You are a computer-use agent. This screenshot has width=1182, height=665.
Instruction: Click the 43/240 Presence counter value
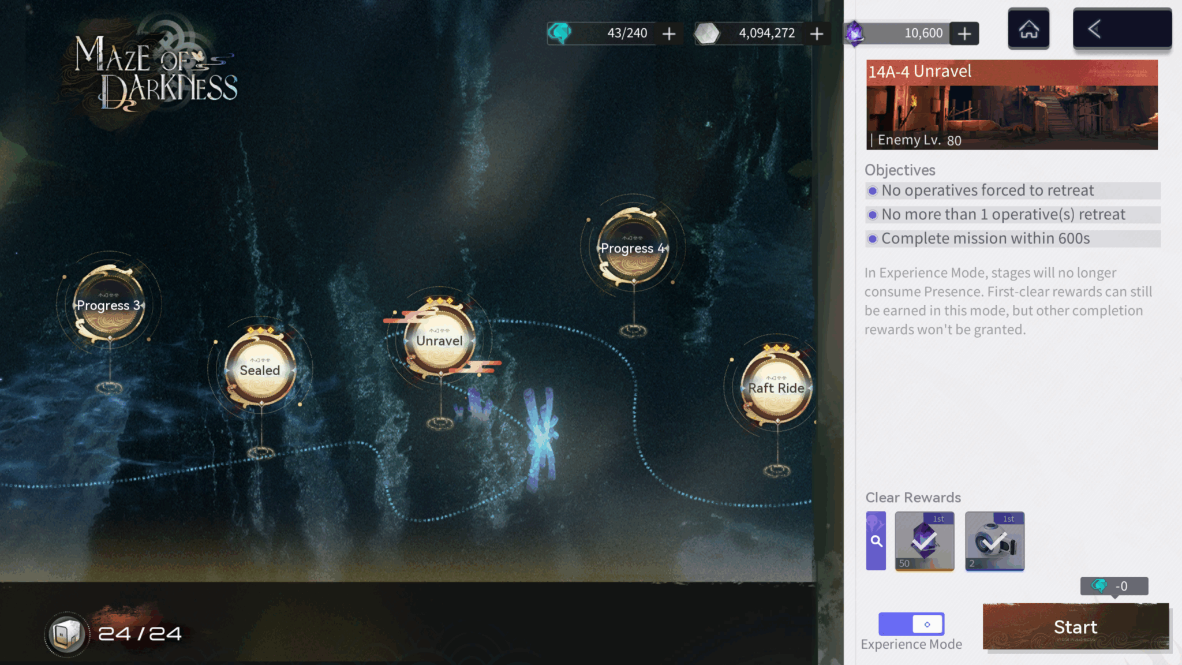(x=627, y=33)
